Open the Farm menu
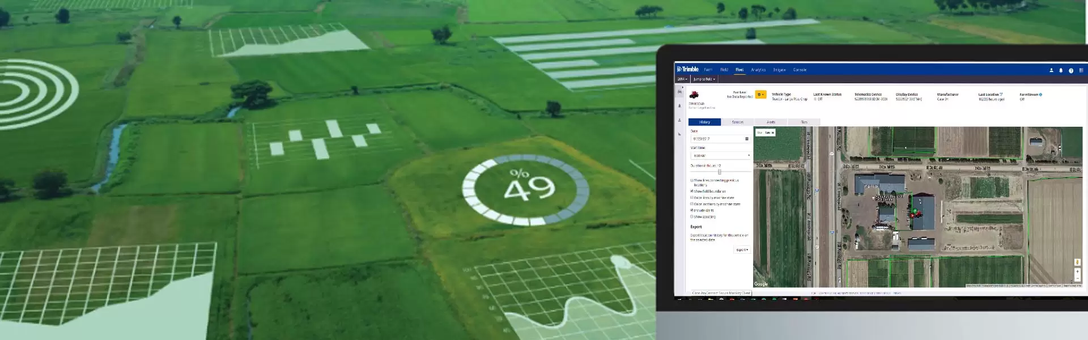Image resolution: width=1088 pixels, height=340 pixels. (x=708, y=70)
